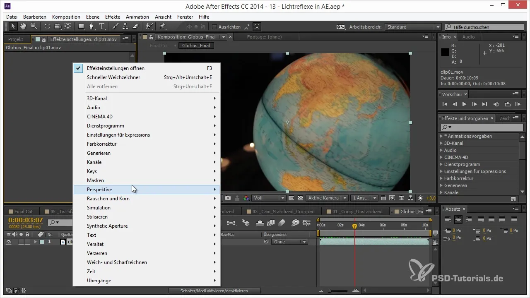Select the Zoom magnifier tool
Viewport: 530px width, 298px height.
[x=34, y=26]
